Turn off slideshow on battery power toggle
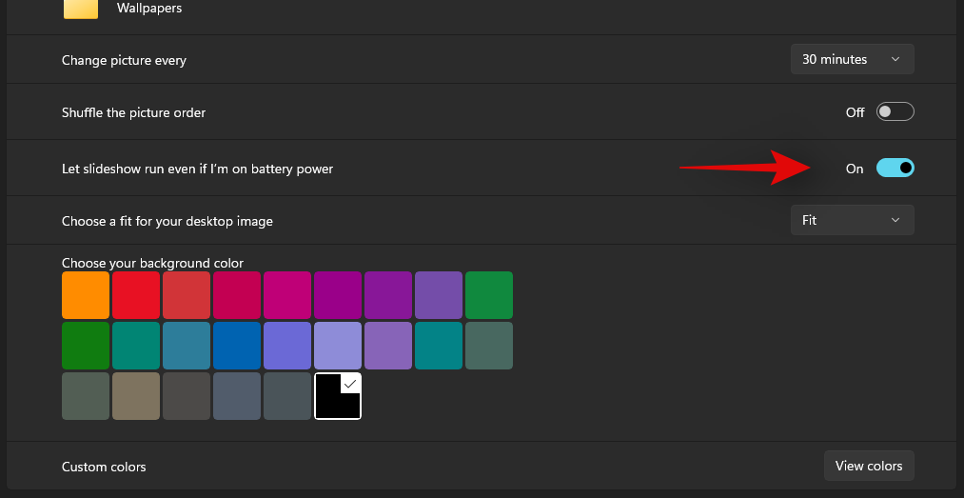The height and width of the screenshot is (498, 964). tap(895, 169)
